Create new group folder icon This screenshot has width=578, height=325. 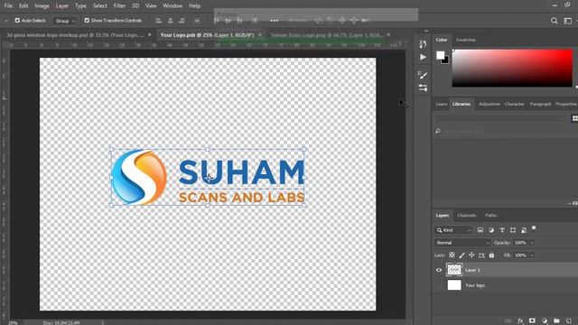556,321
